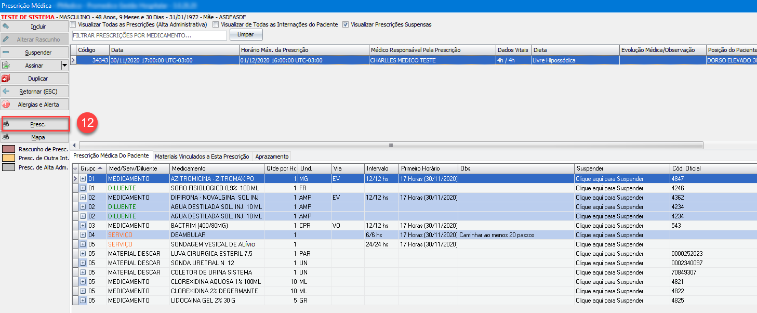Viewport: 757px width, 313px height.
Task: Open Alergias e Alerta warning icon
Action: (6, 105)
